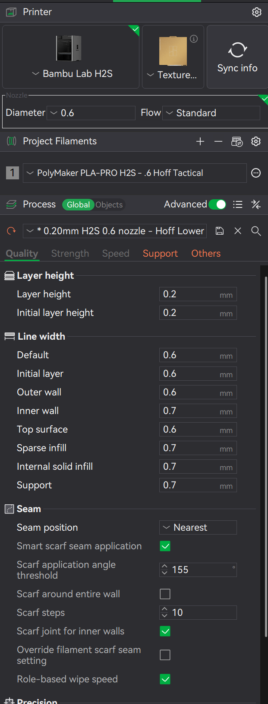
Task: Open Project Filaments settings gear
Action: coord(256,141)
